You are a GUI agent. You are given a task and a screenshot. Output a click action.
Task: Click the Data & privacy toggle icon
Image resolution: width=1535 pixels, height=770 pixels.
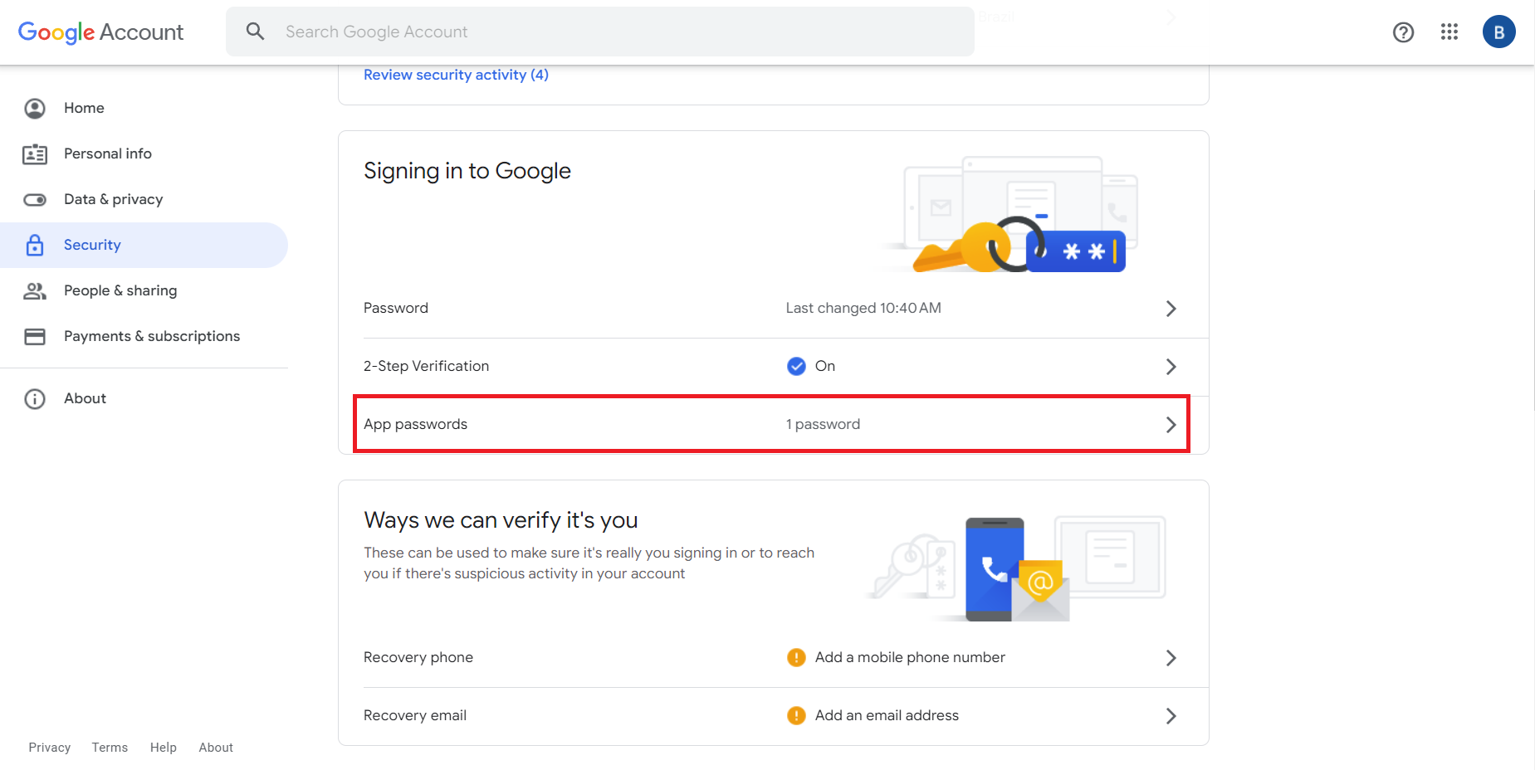35,199
